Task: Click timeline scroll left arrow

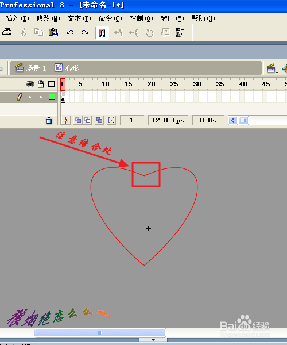Action: (x=233, y=121)
